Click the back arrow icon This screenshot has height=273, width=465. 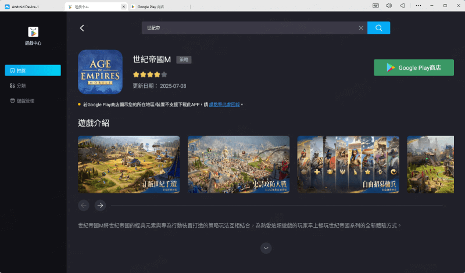(82, 28)
